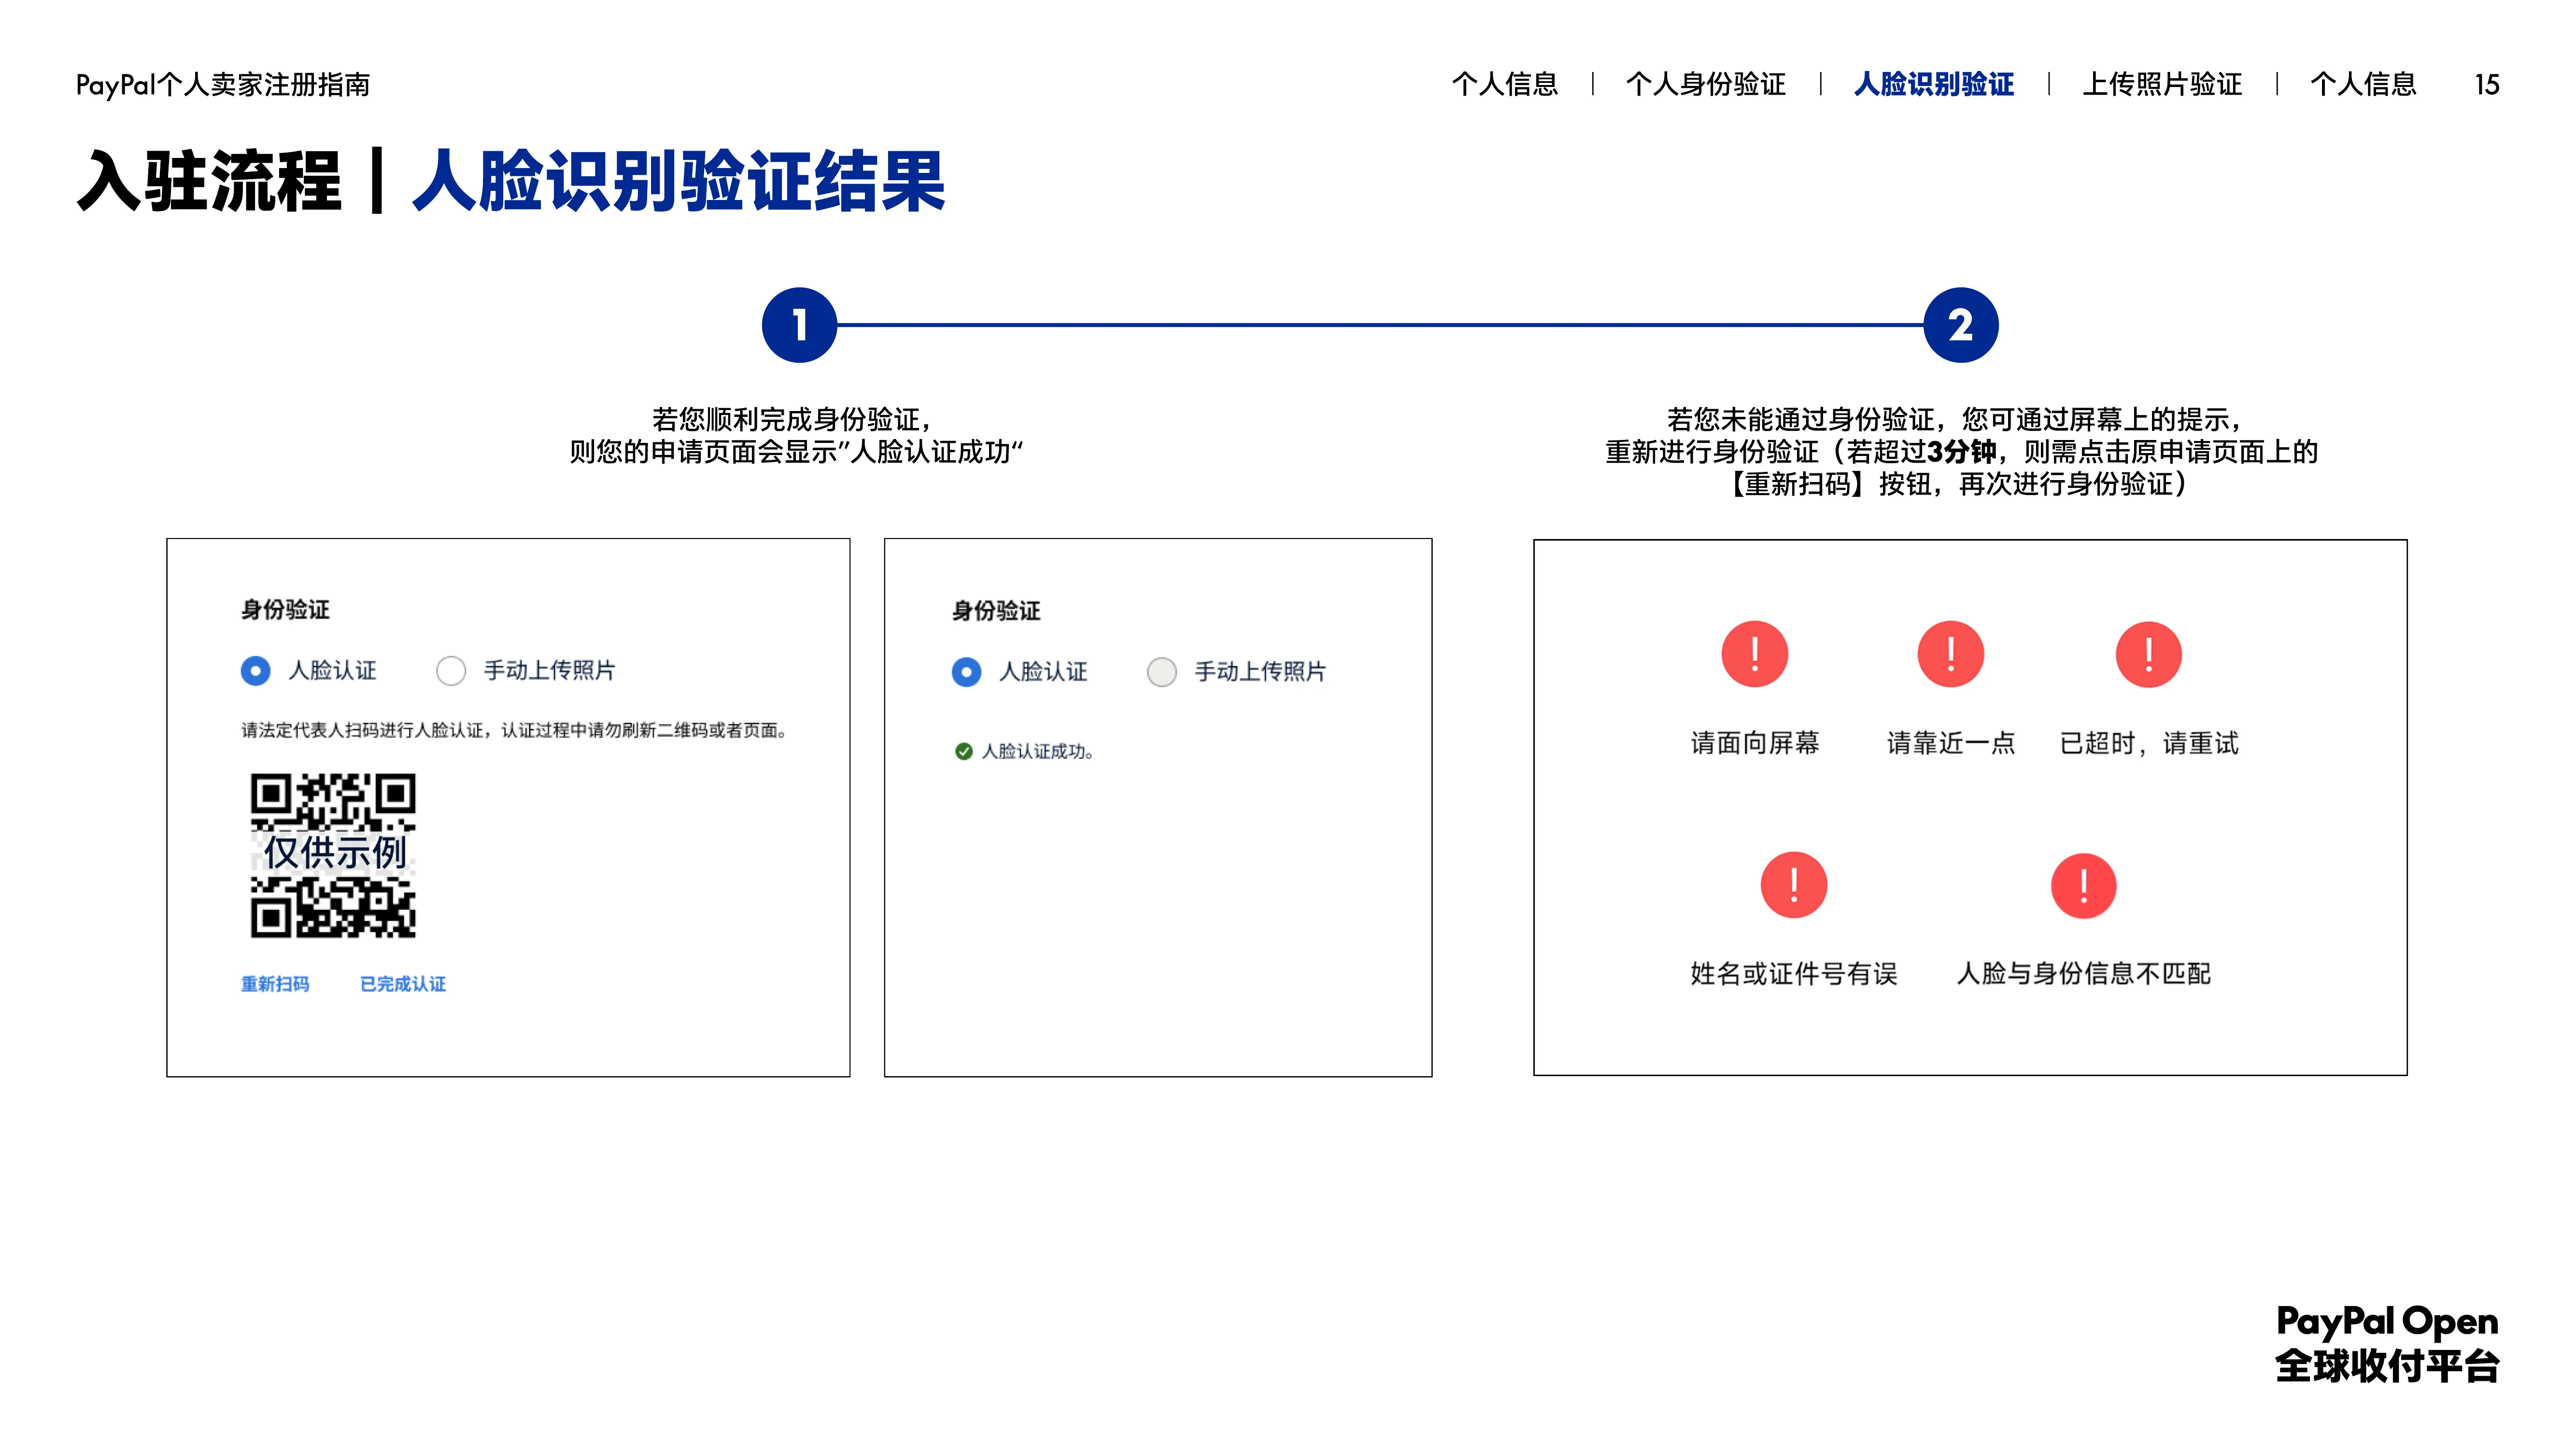Click the red alert icon above 人脸与身份信息不匹配
The height and width of the screenshot is (1449, 2576).
tap(2083, 885)
